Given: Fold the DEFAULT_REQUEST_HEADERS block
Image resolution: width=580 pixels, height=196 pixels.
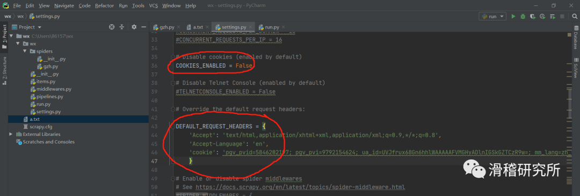Looking at the screenshot, I should (x=172, y=127).
